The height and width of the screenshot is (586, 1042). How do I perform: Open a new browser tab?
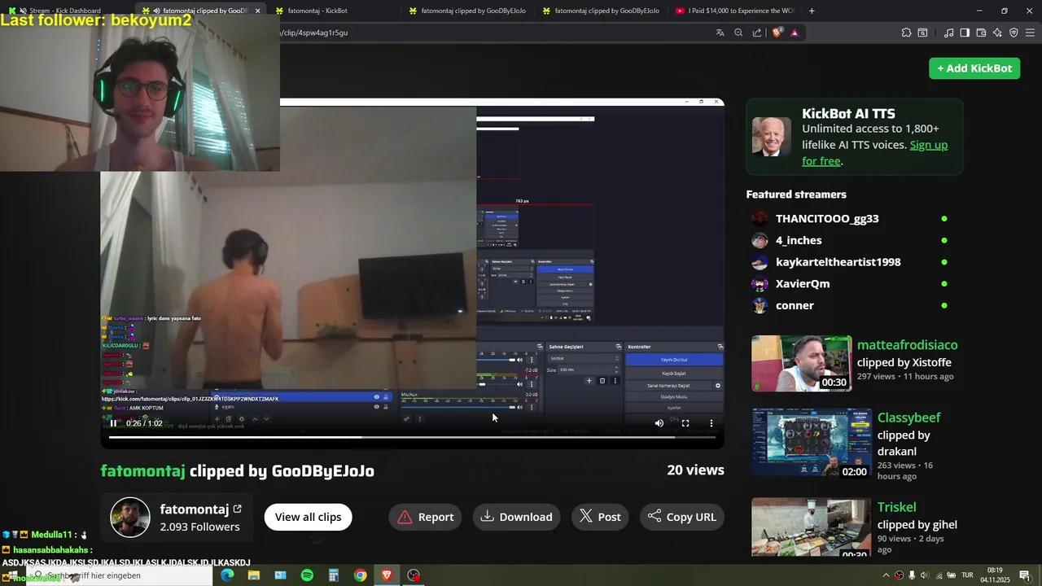click(812, 11)
